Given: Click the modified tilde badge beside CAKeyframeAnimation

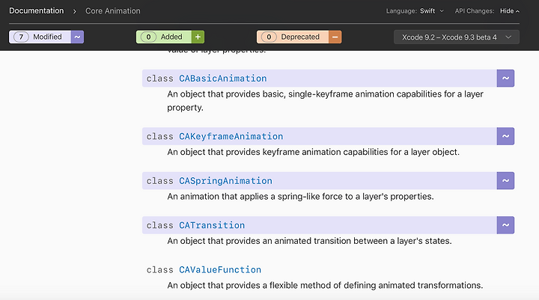Looking at the screenshot, I should tap(505, 136).
